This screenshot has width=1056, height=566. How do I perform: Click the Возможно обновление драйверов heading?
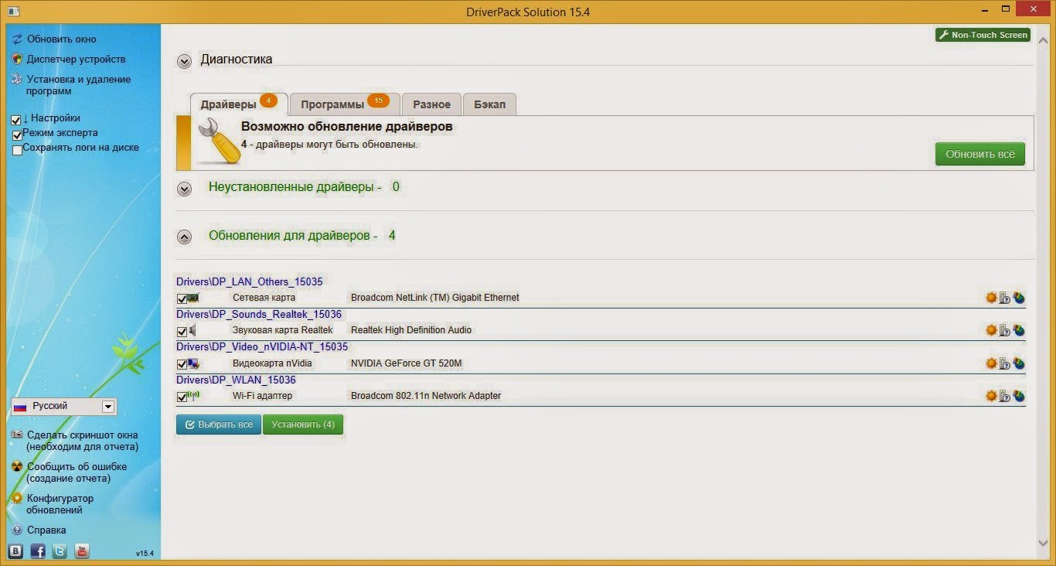point(347,127)
